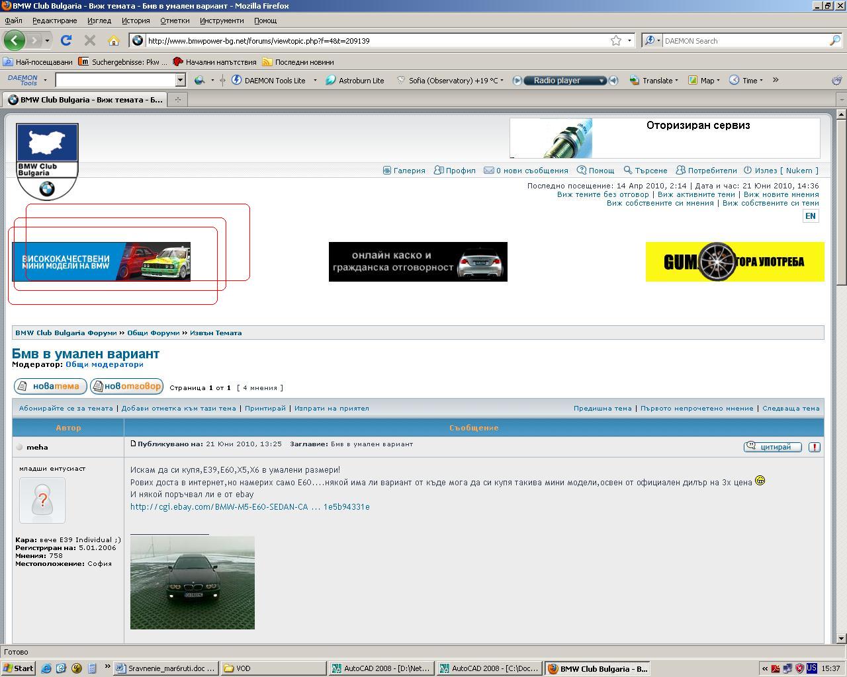Click the DAEMON Search magnifier icon
Viewport: 847px width, 677px height.
click(x=834, y=40)
